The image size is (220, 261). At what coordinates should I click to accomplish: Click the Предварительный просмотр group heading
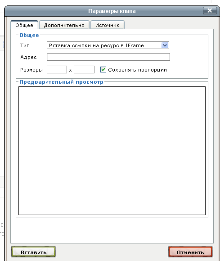coord(61,82)
